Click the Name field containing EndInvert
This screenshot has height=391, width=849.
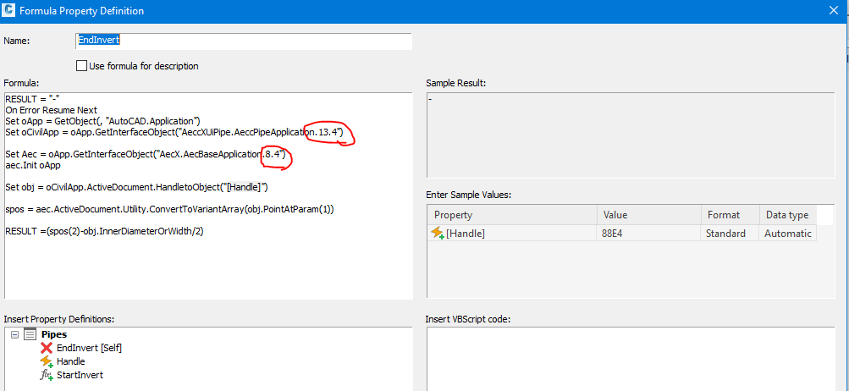[244, 41]
